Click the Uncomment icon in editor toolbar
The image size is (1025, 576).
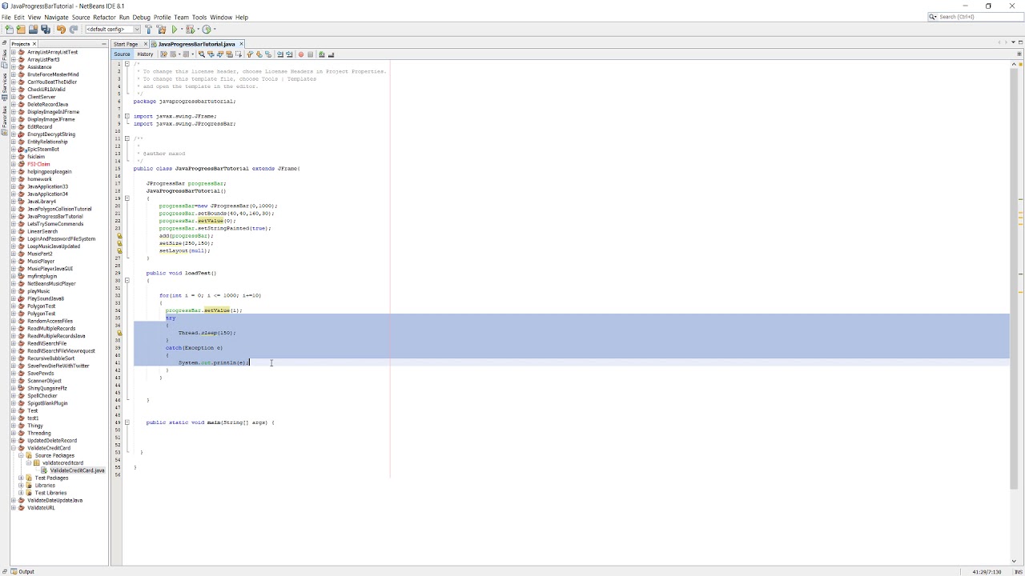click(331, 54)
